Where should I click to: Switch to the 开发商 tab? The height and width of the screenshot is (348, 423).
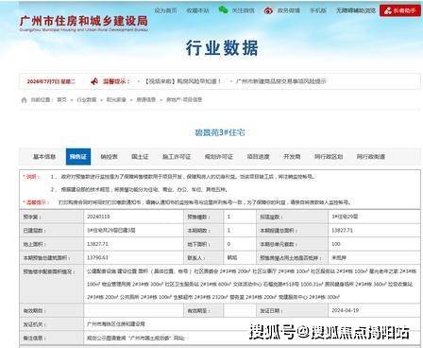click(292, 157)
